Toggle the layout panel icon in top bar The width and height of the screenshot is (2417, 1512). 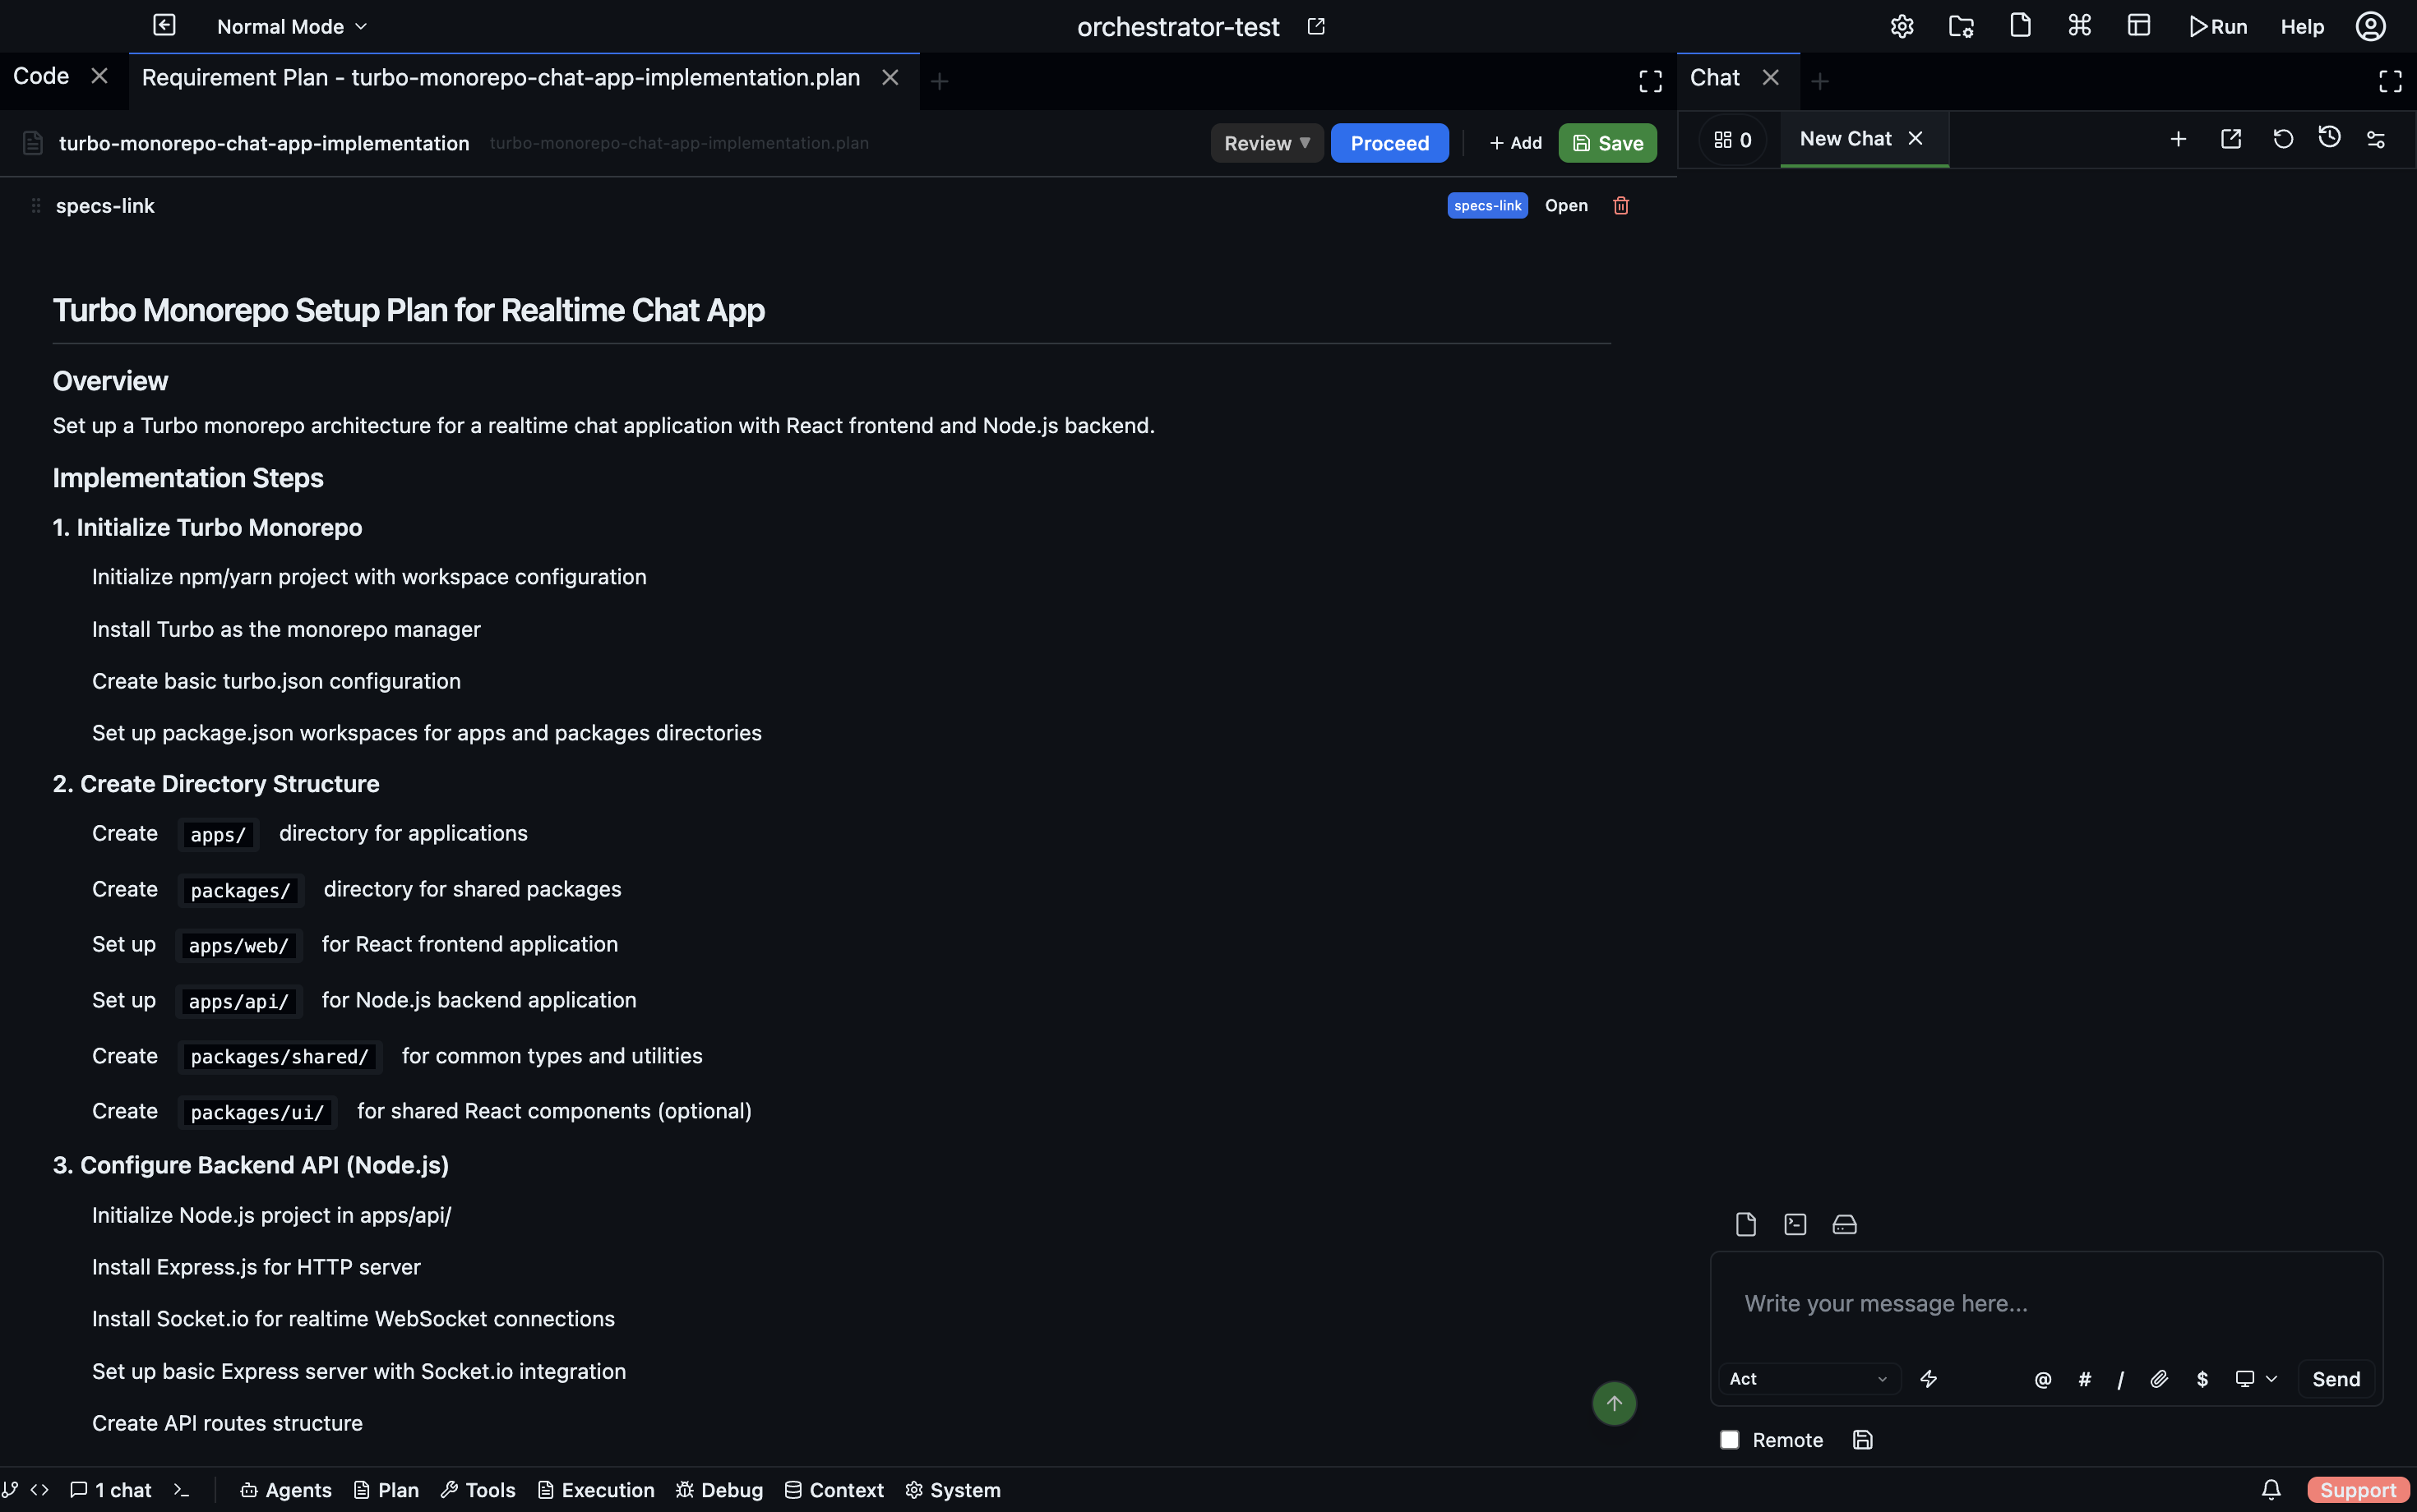[2139, 26]
